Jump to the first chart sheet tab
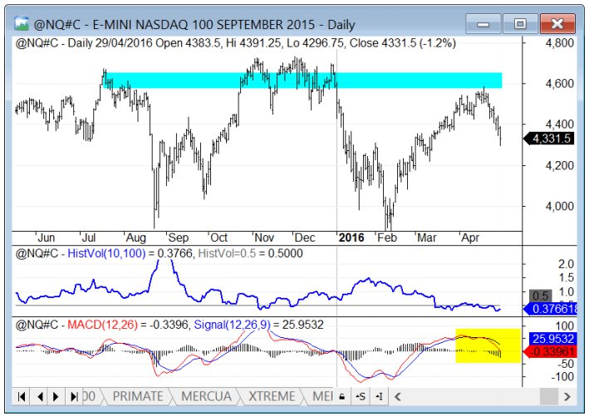 (22, 396)
